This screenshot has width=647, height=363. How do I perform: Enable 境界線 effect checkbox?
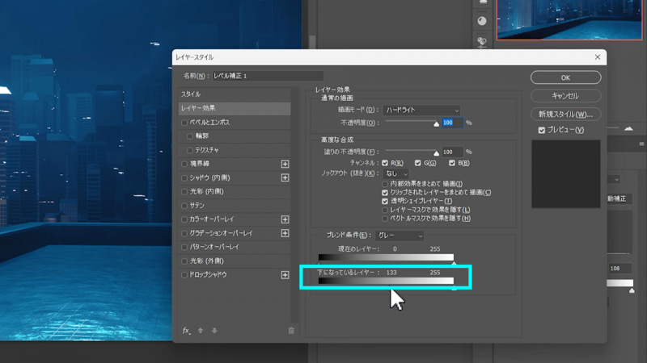click(184, 164)
